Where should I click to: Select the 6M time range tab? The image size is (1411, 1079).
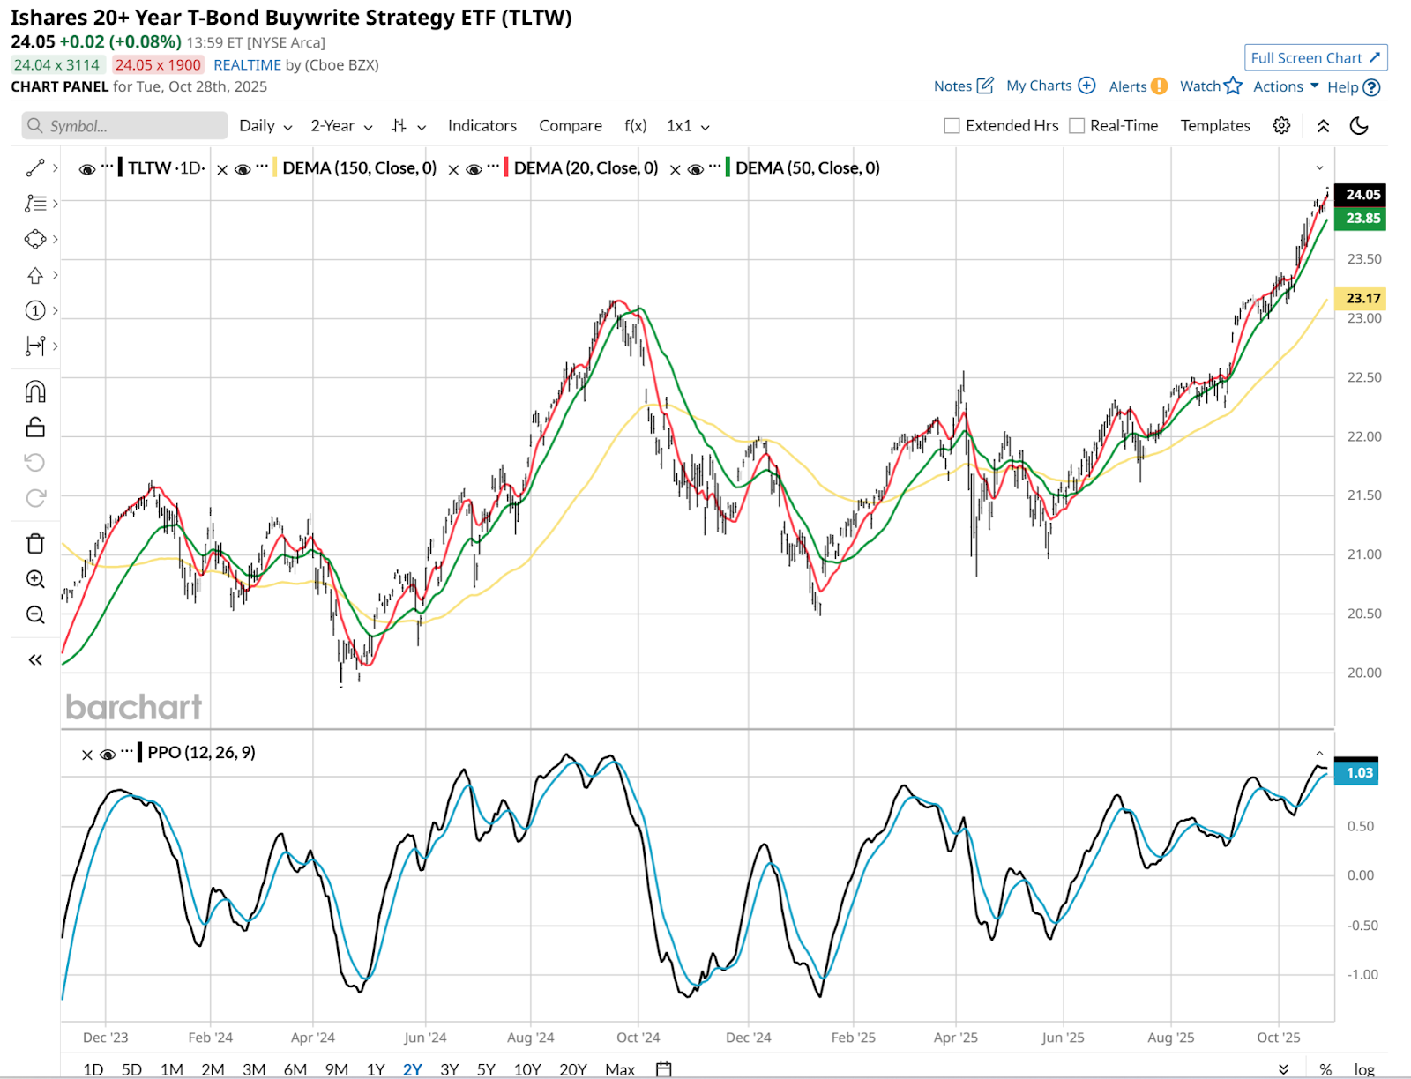(295, 1068)
